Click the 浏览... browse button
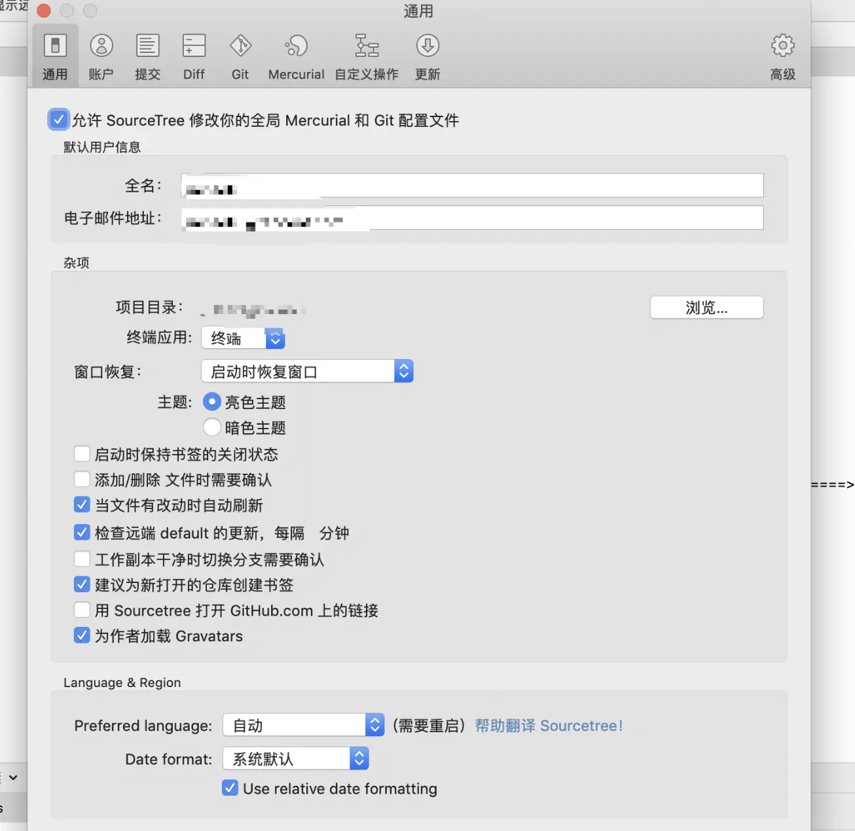The height and width of the screenshot is (831, 855). point(706,308)
